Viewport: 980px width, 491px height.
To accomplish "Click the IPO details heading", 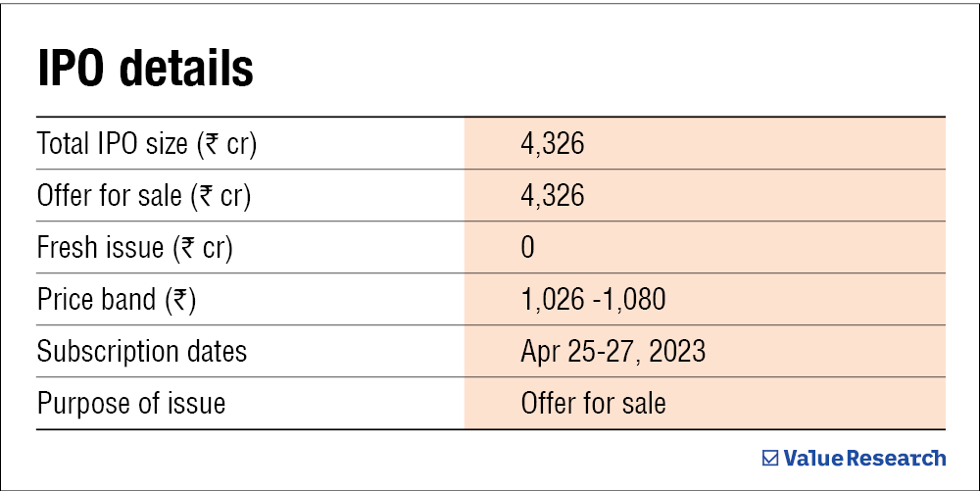I will 146,70.
